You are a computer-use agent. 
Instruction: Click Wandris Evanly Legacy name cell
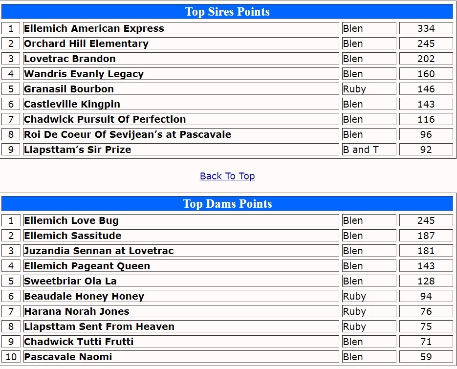point(84,74)
